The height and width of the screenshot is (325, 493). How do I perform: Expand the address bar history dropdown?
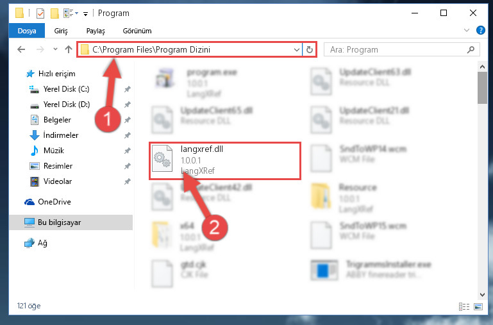(x=296, y=49)
